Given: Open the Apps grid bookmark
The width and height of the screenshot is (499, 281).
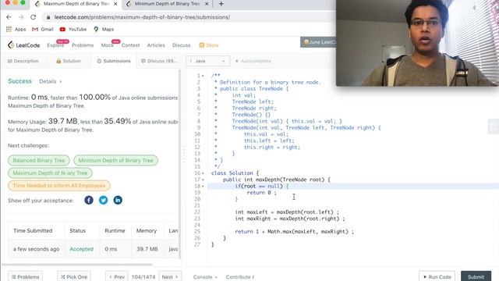Looking at the screenshot, I should (16, 30).
